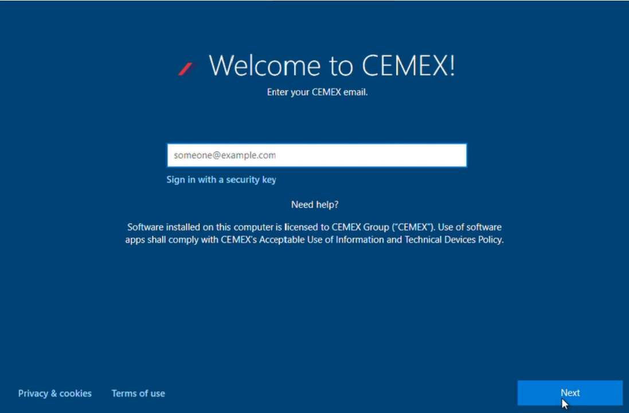The height and width of the screenshot is (413, 629).
Task: Open the Privacy & cookies link
Action: (55, 393)
